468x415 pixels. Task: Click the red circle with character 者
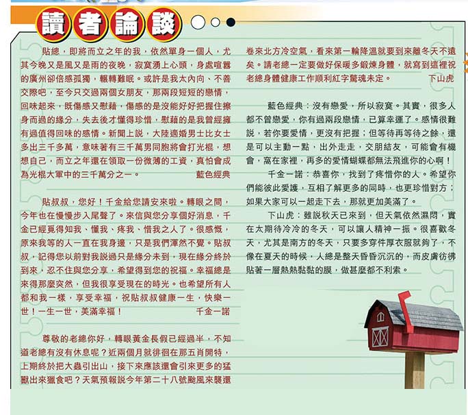tap(90, 25)
